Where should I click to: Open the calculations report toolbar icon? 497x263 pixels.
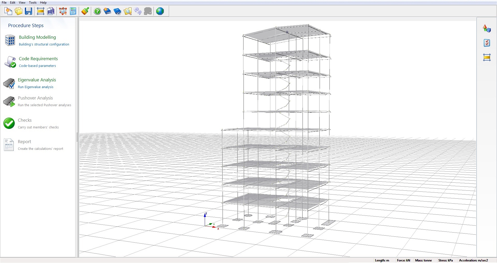click(51, 11)
